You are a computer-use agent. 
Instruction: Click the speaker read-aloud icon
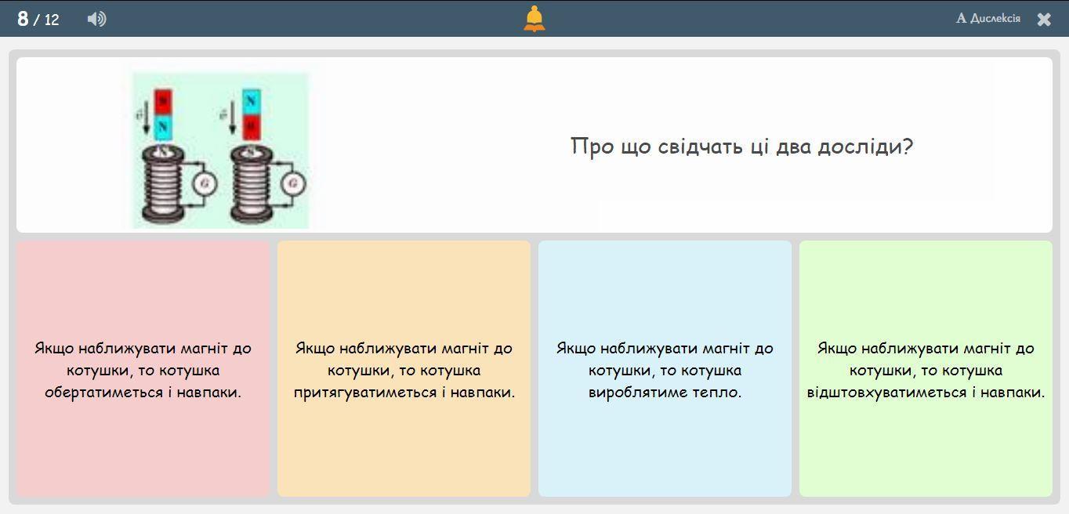(x=96, y=19)
